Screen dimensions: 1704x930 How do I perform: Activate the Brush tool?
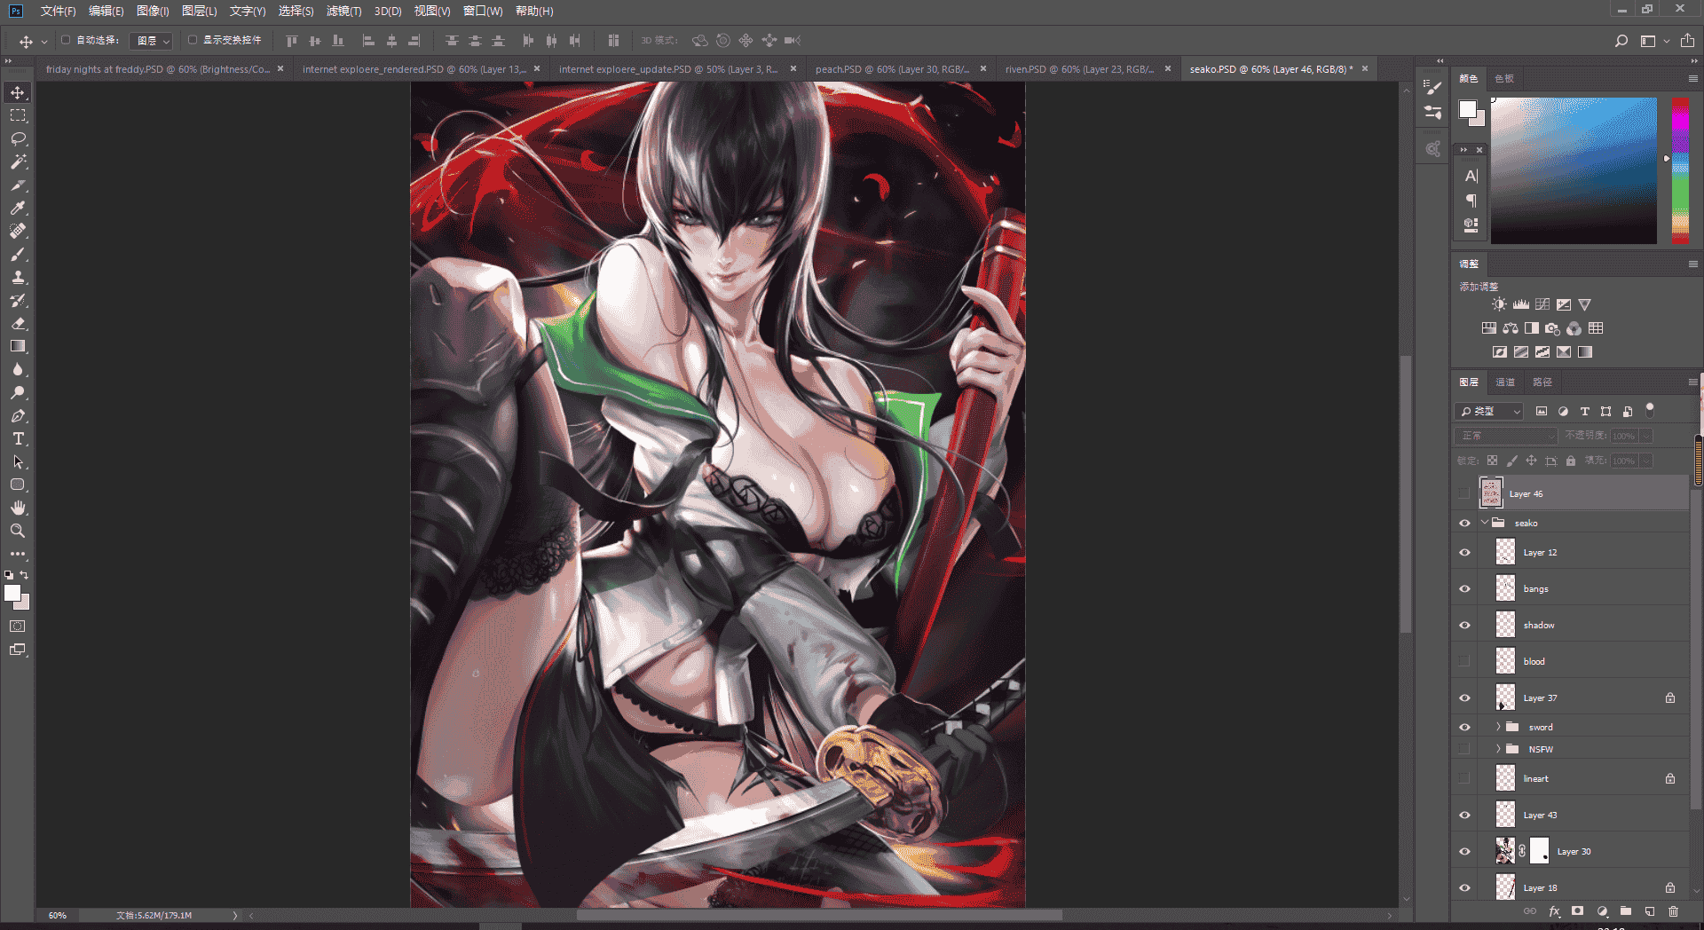[x=18, y=254]
